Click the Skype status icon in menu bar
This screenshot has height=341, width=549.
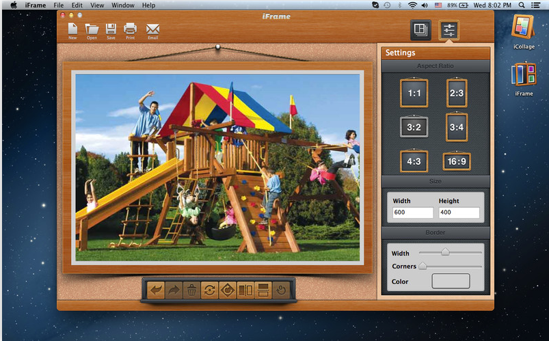(375, 5)
